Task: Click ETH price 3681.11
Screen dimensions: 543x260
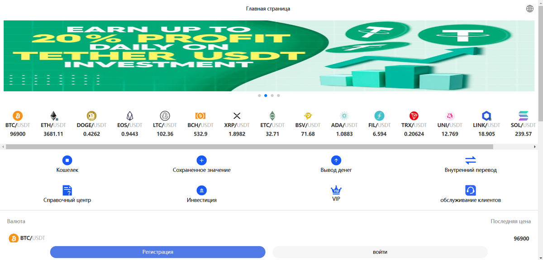Action: (53, 134)
